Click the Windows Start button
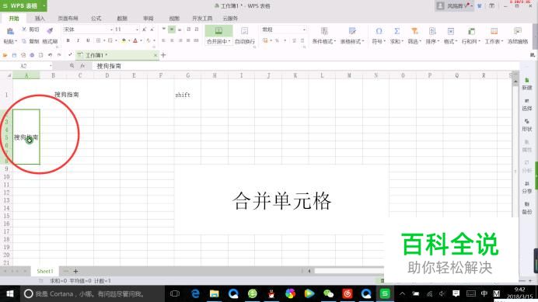Viewport: 538px width, 302px height. [x=10, y=293]
